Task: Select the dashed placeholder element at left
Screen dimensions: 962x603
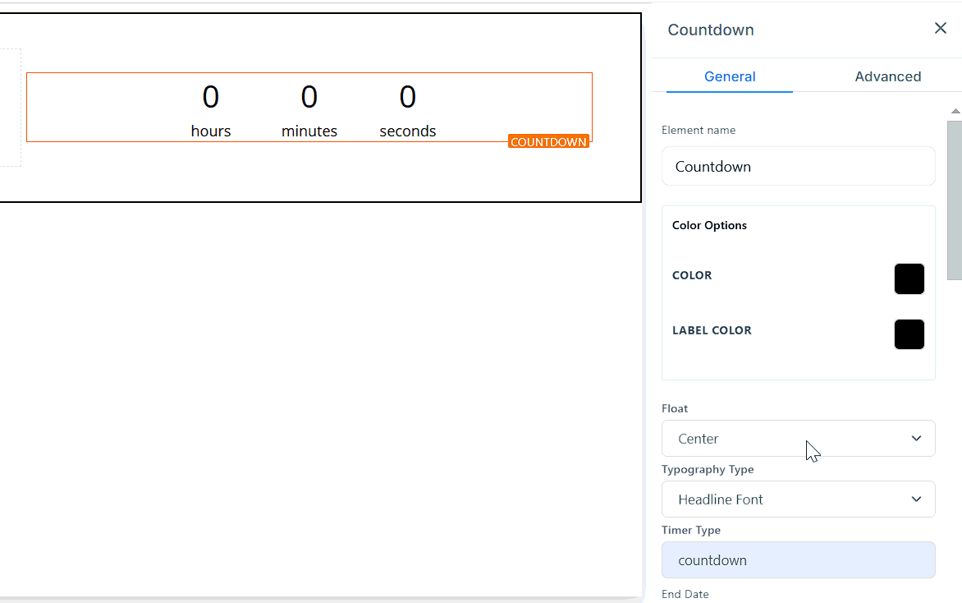Action: pyautogui.click(x=9, y=107)
